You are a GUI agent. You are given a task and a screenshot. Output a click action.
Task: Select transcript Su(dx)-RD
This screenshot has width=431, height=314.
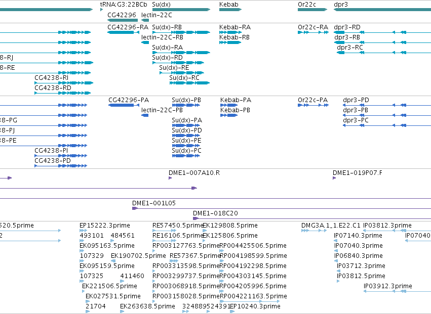[x=178, y=63]
